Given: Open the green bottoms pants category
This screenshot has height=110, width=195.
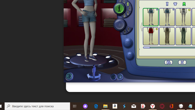Looking at the screenshot, I should [184, 4].
